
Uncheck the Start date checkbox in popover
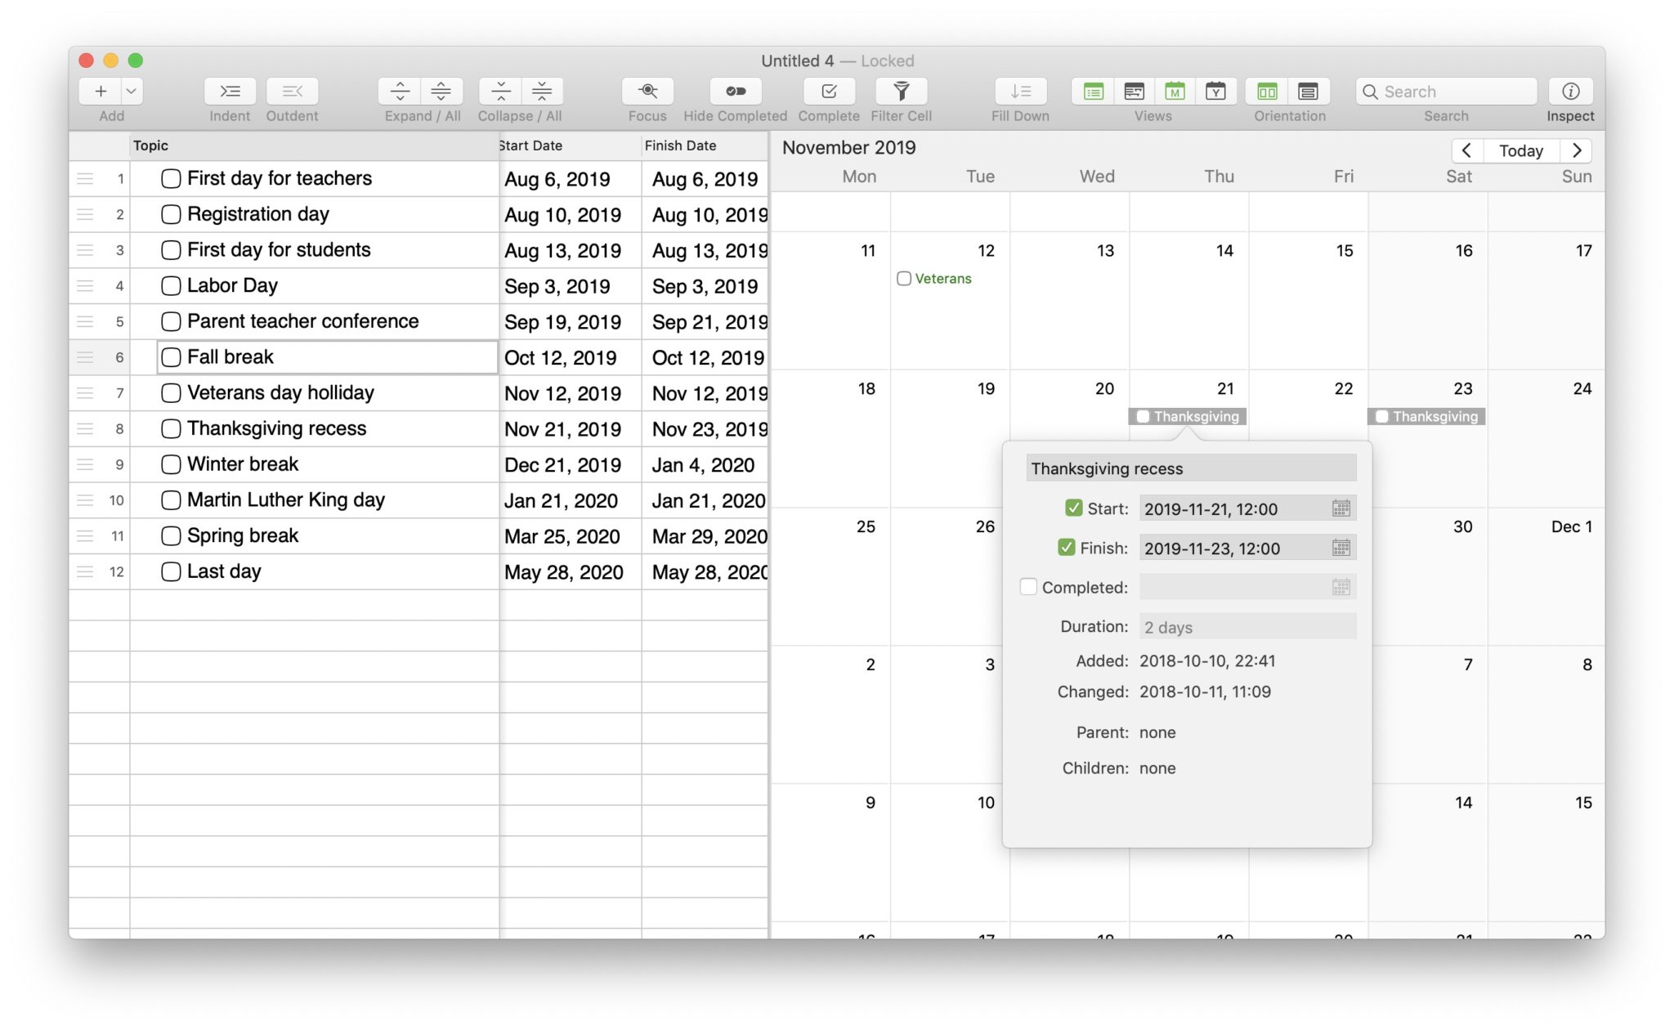[1073, 508]
